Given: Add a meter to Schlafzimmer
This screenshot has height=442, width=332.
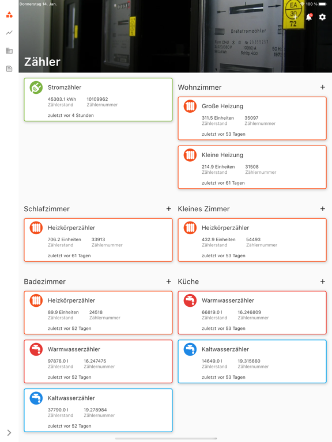Looking at the screenshot, I should click(x=169, y=209).
